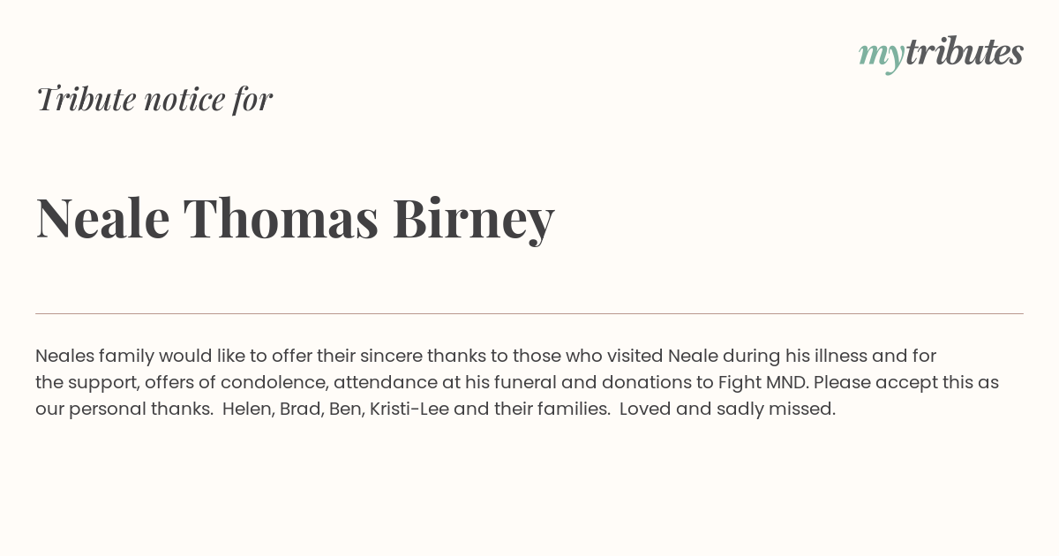Click the horizontal divider line

click(x=529, y=313)
